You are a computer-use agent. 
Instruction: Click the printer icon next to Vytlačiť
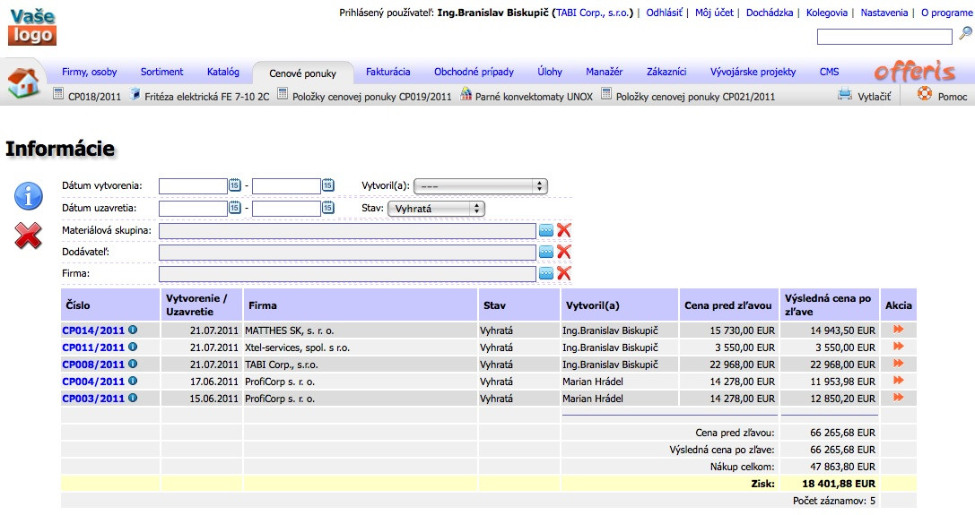[844, 95]
